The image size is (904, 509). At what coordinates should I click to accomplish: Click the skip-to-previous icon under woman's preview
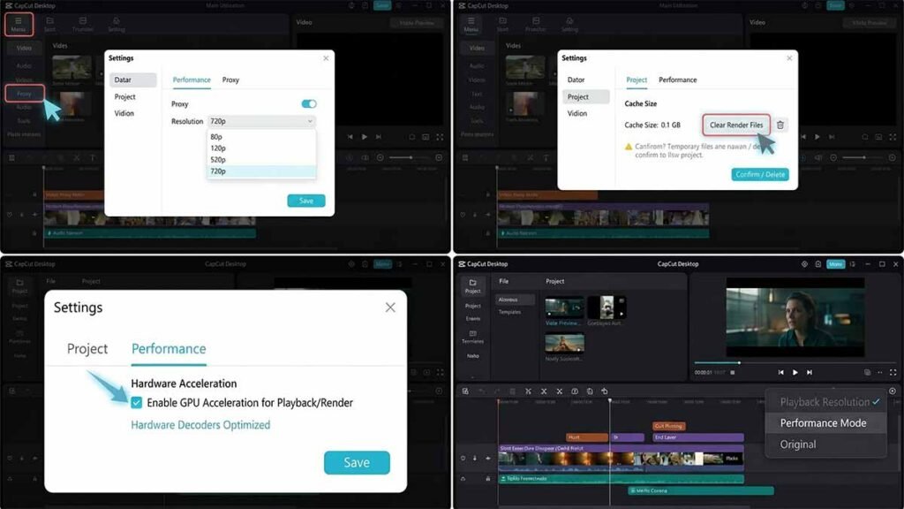(780, 372)
